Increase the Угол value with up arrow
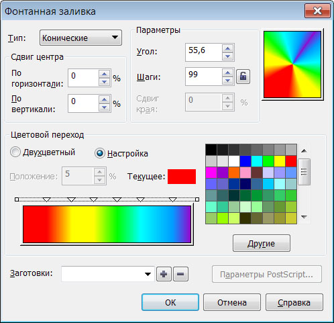 [228, 48]
